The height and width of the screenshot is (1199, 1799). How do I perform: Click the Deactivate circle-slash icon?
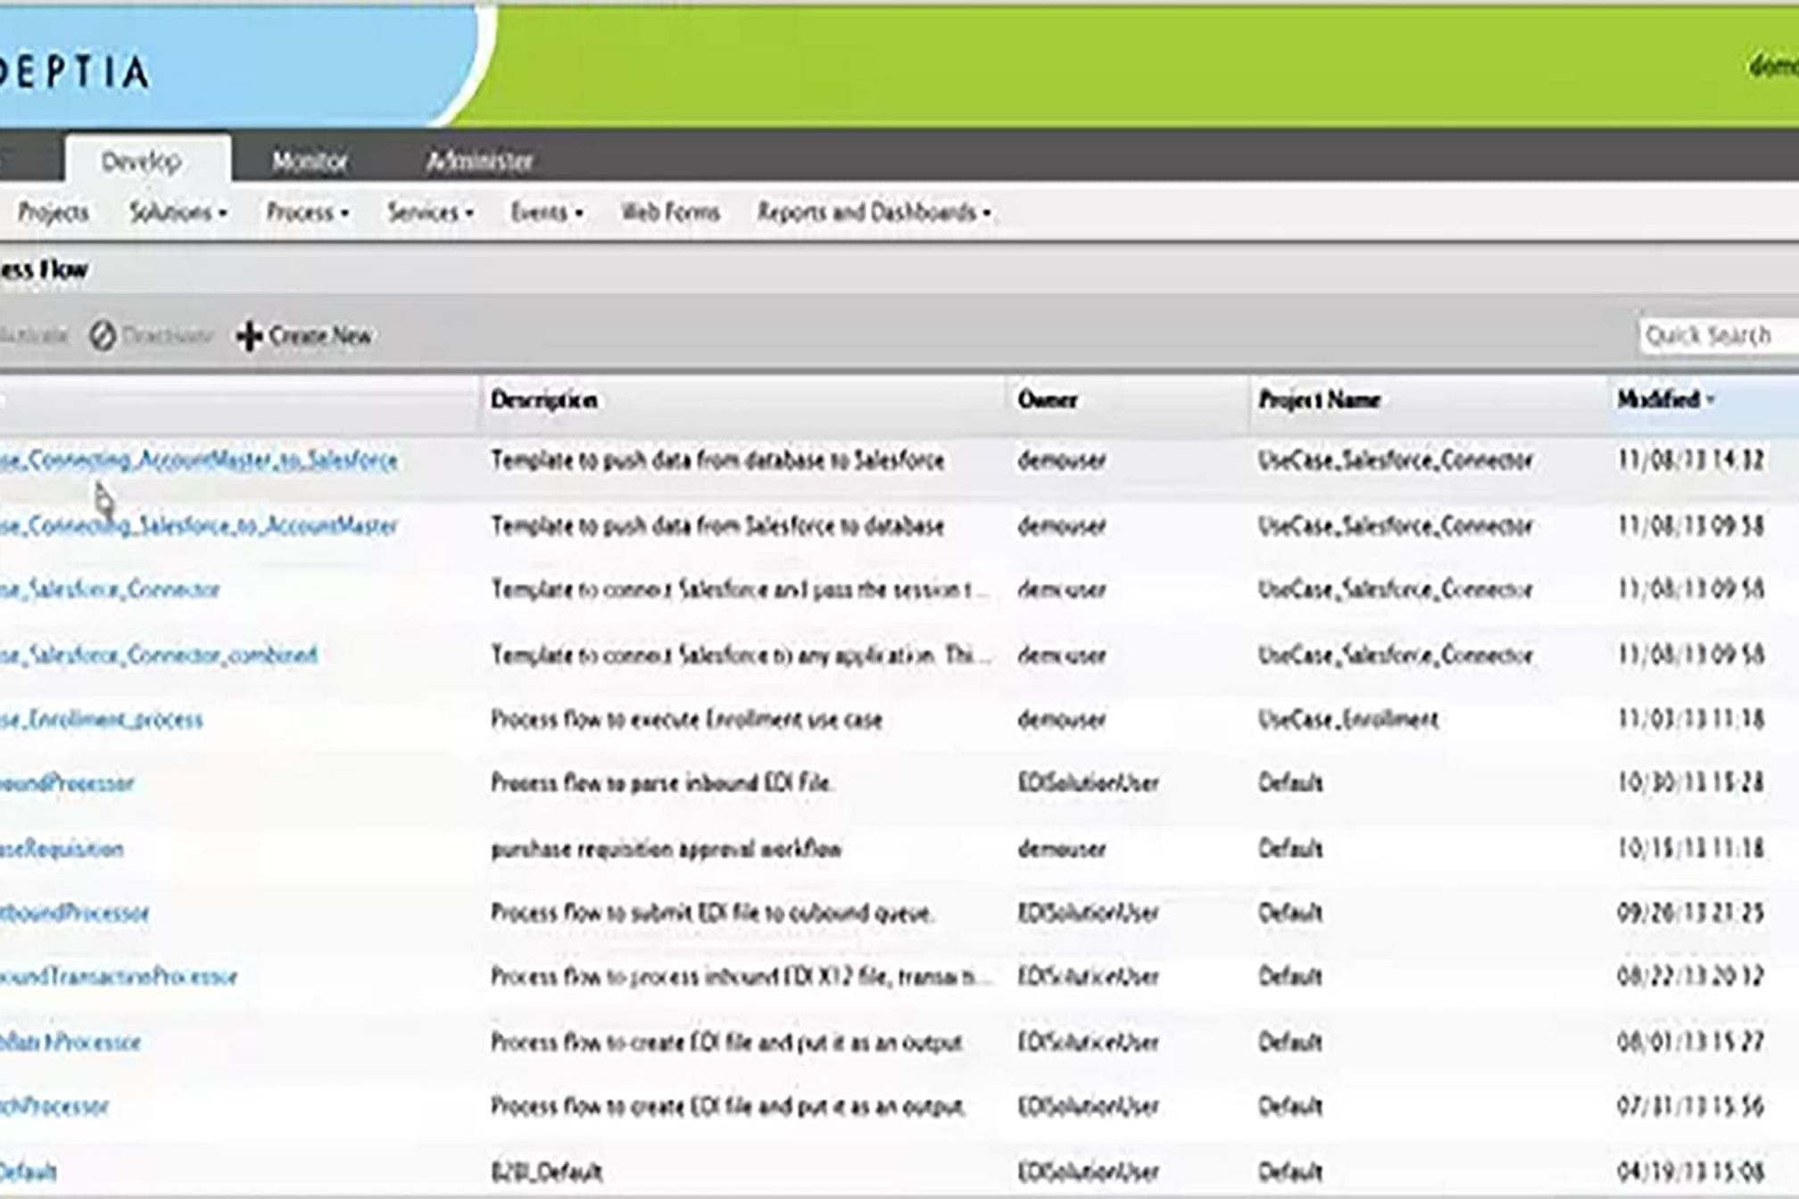(x=103, y=336)
